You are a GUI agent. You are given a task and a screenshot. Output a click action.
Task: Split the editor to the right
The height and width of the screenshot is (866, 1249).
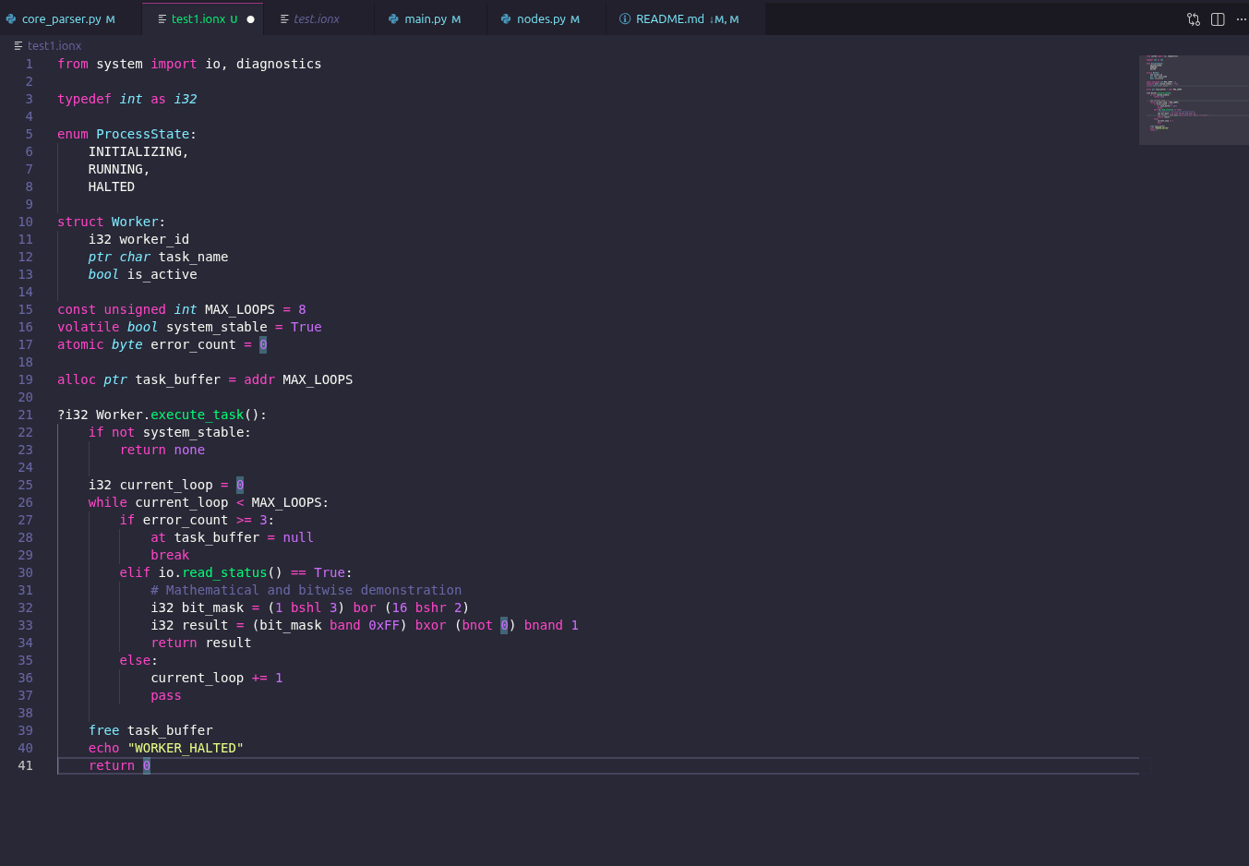coord(1218,19)
